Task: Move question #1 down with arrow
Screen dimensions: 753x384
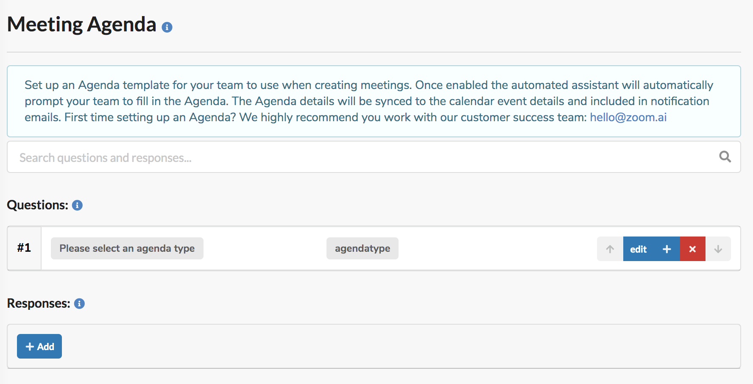Action: coord(718,249)
